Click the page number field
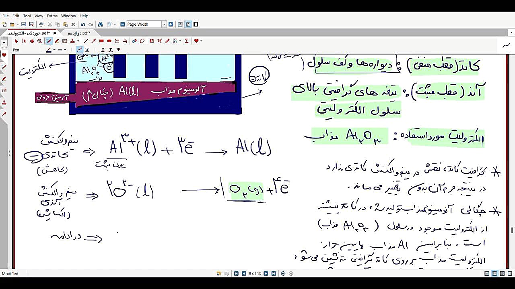This screenshot has height=289, width=515. (x=255, y=274)
